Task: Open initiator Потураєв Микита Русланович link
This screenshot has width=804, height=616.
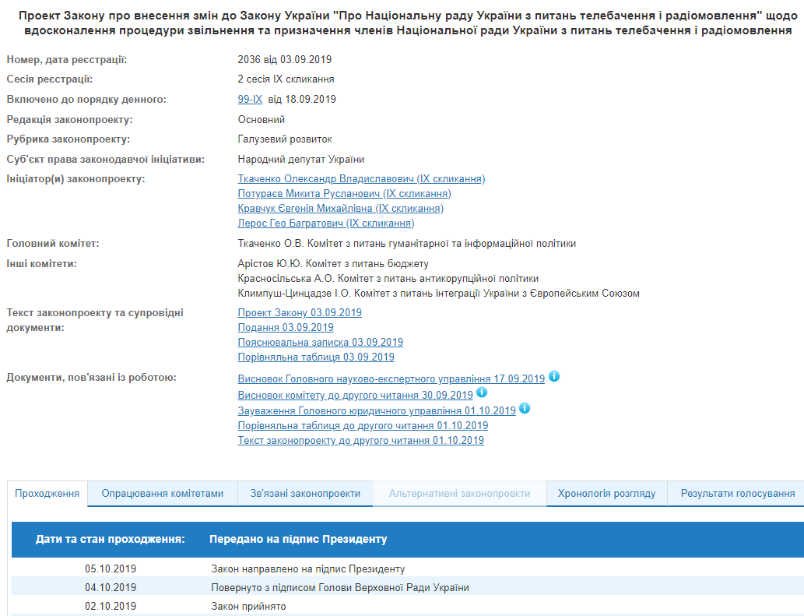Action: pos(344,194)
